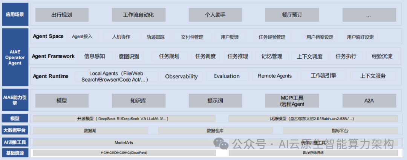Select the 任务规划 box
The width and height of the screenshot is (407, 160).
point(169,56)
